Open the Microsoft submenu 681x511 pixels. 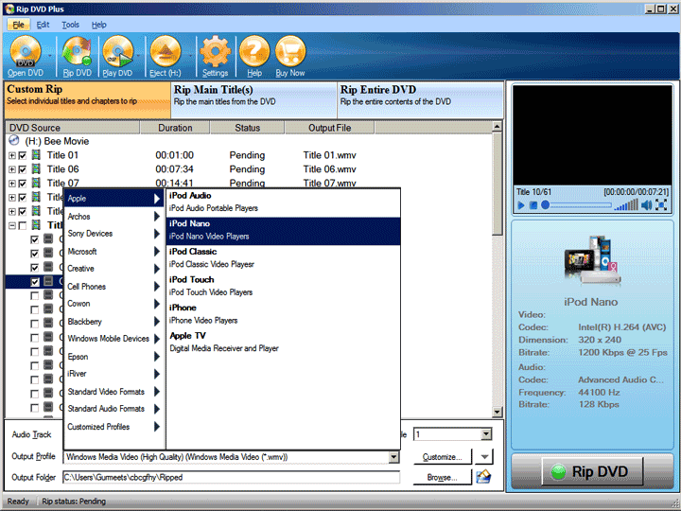point(113,251)
